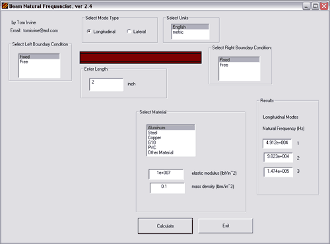
Task: Choose G10 in Select Material list
Action: 171,142
